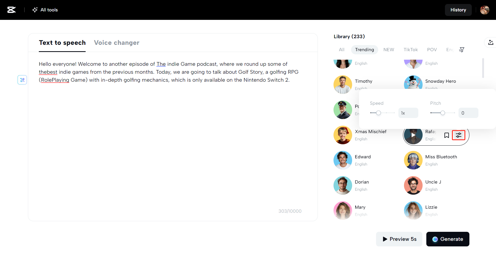Open All tools menu
Viewport: 496px width, 257px height.
pyautogui.click(x=45, y=10)
